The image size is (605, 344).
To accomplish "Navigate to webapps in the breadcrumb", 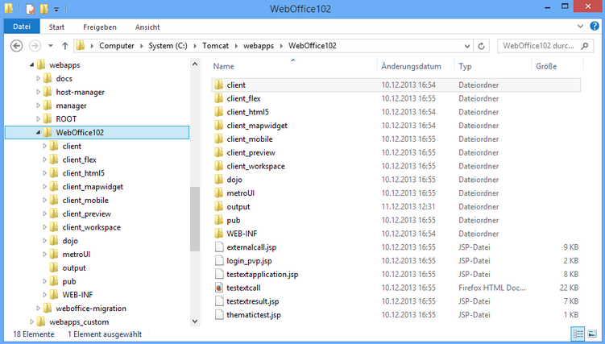I will (258, 45).
